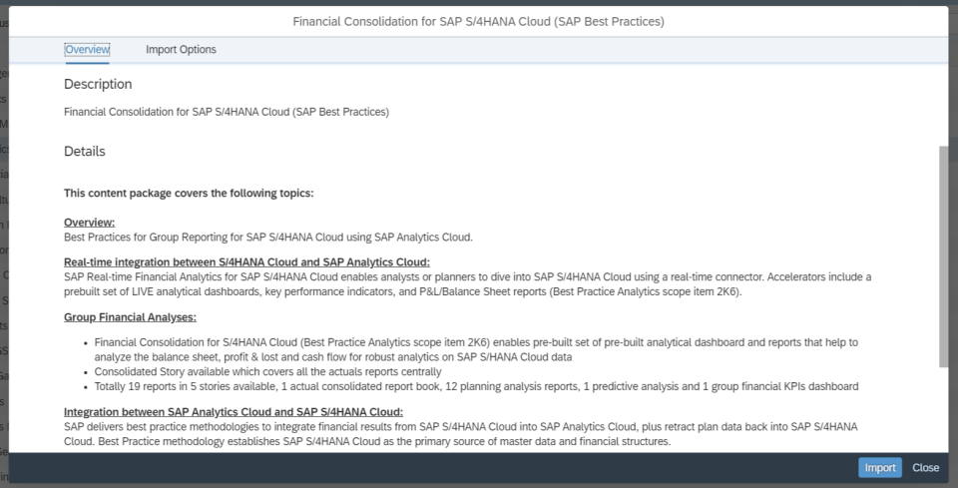Switch to the Overview tab
Viewport: 958px width, 488px height.
click(87, 50)
